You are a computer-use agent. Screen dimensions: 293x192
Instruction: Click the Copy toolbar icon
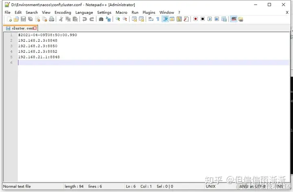pyautogui.click(x=68, y=19)
